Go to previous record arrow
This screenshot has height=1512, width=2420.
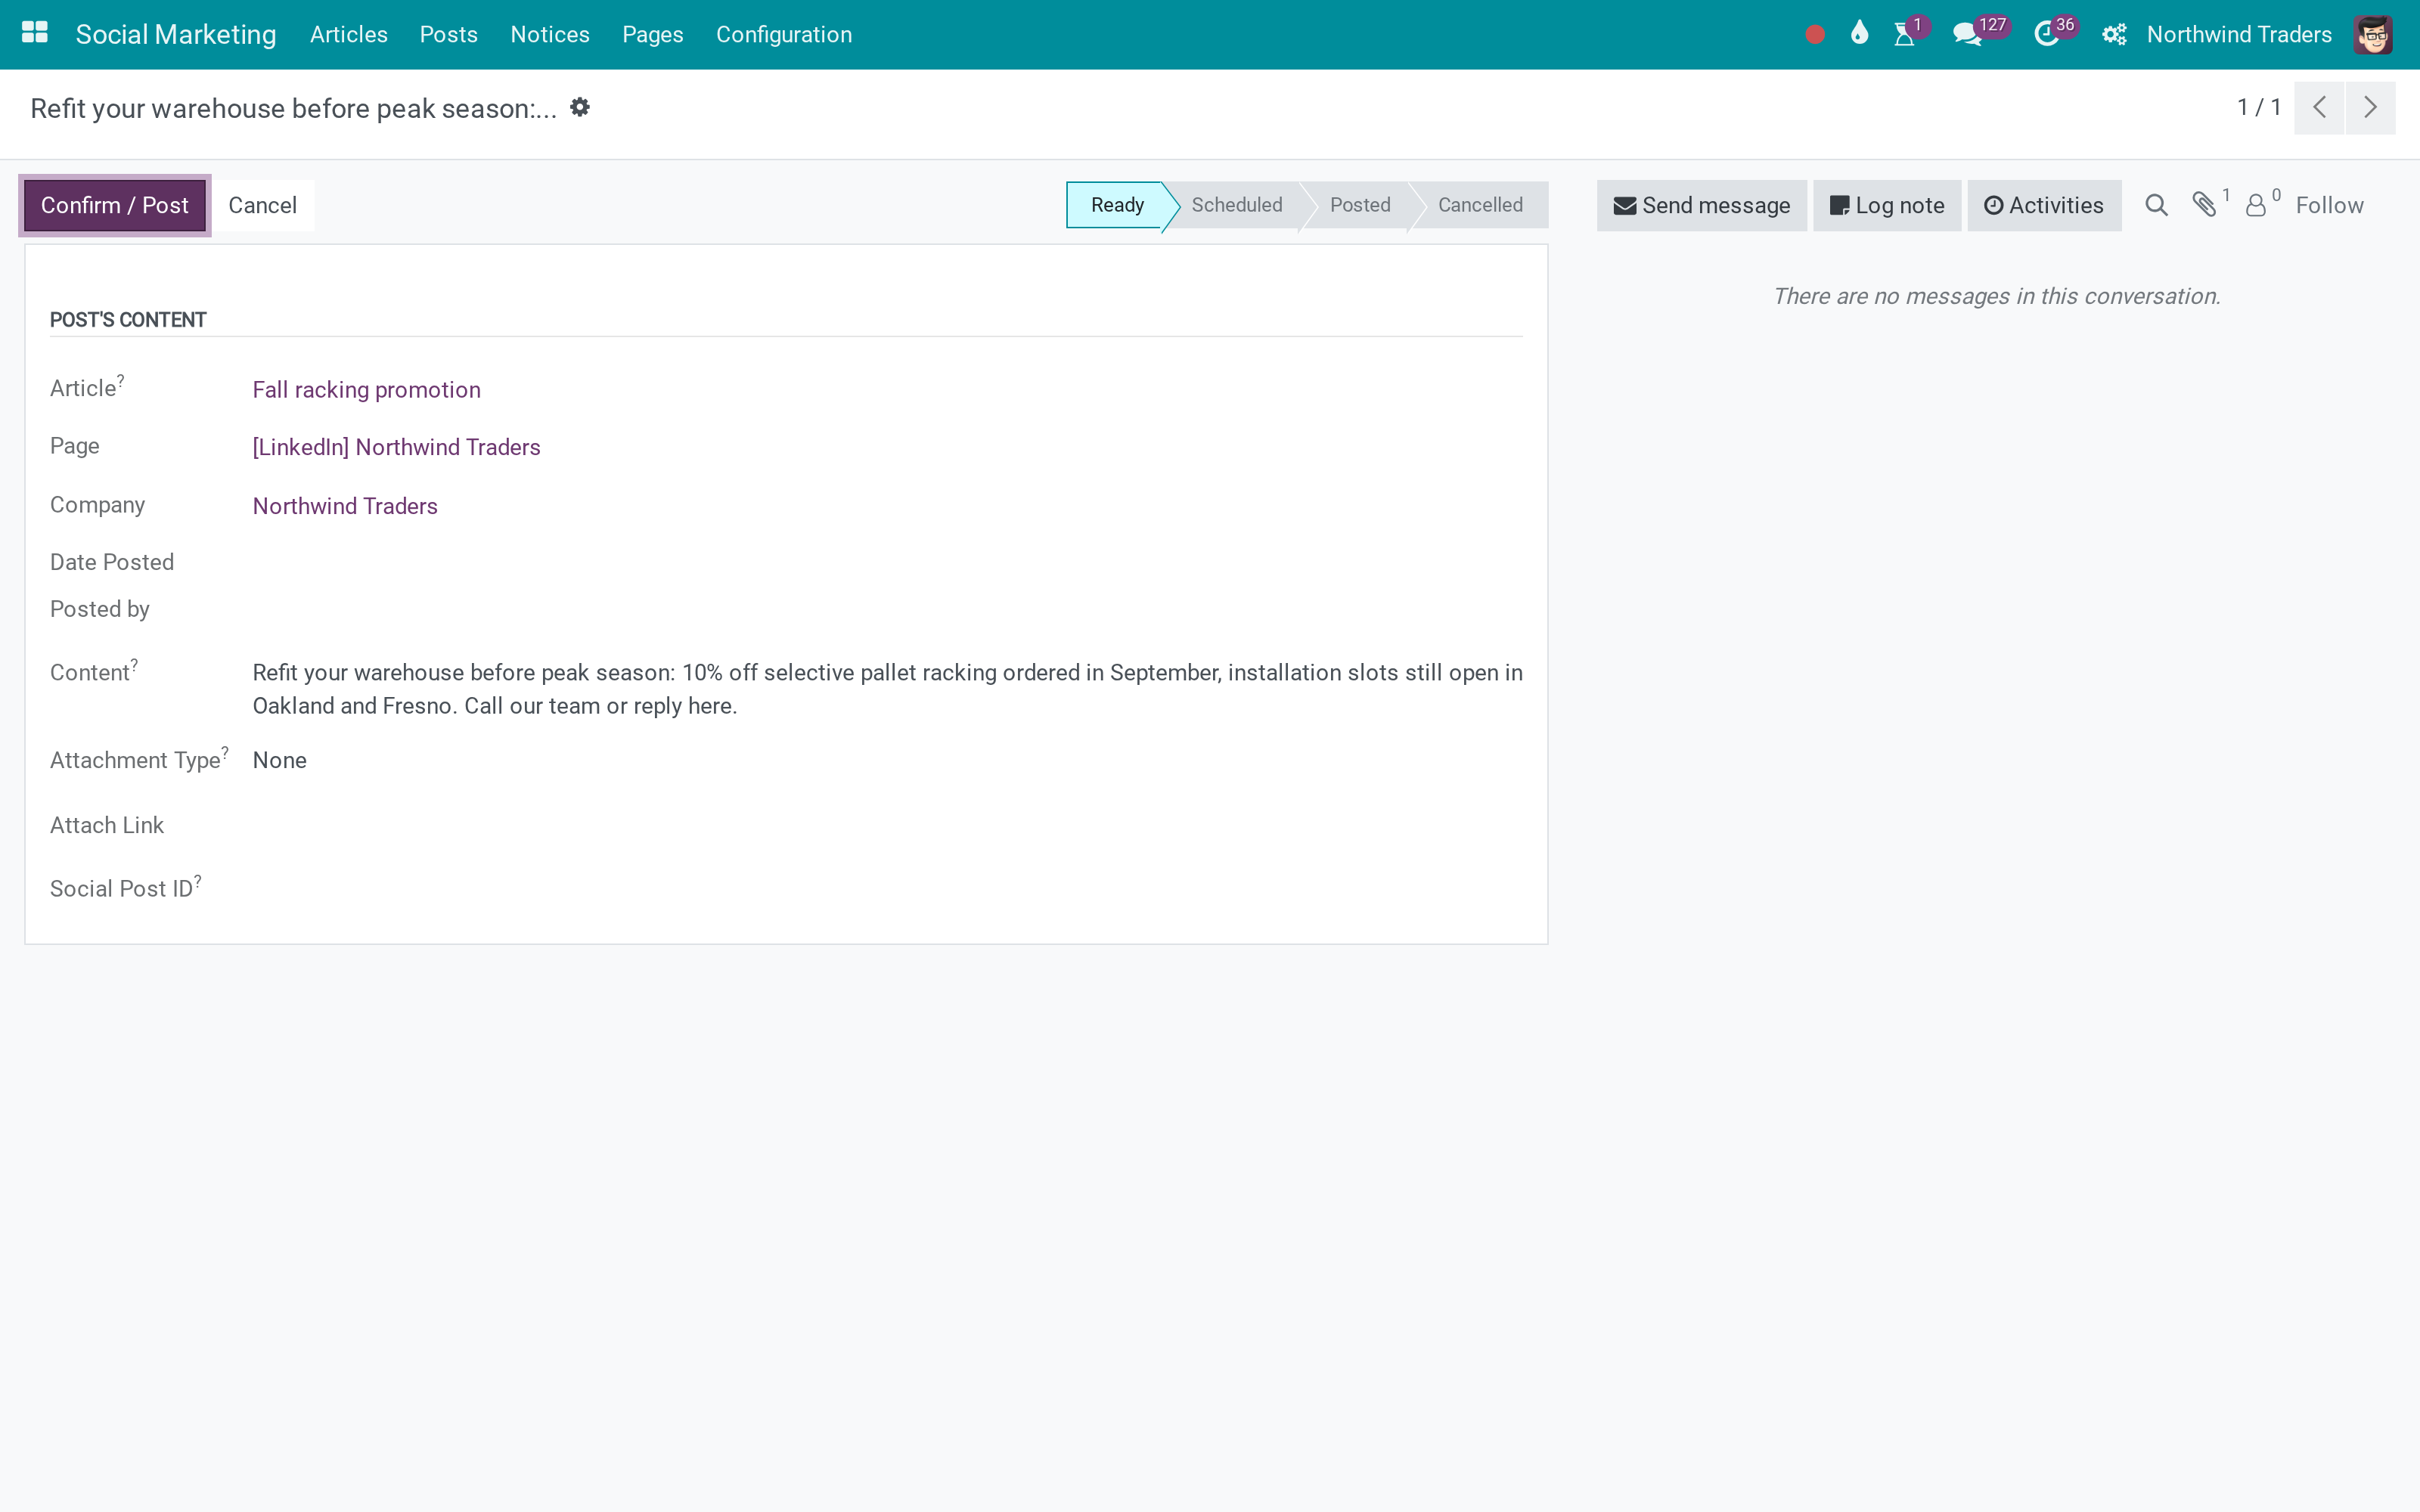click(x=2319, y=107)
